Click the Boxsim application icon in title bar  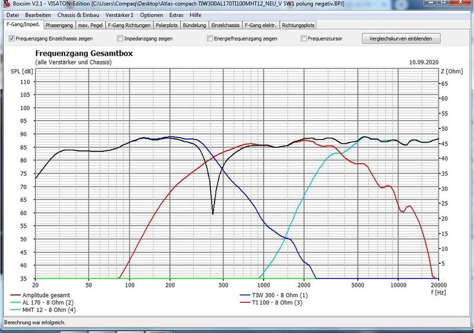5,4
